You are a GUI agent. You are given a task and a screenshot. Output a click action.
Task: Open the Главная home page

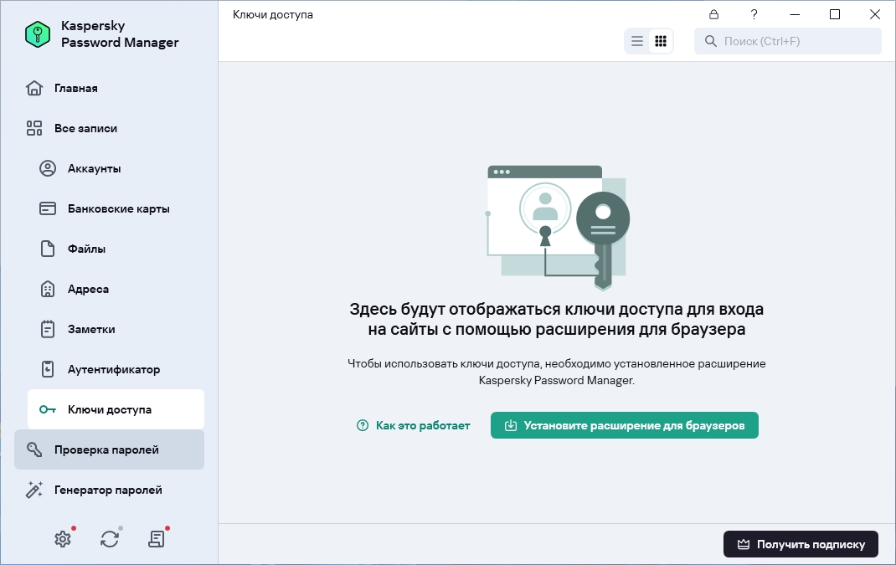pyautogui.click(x=109, y=88)
